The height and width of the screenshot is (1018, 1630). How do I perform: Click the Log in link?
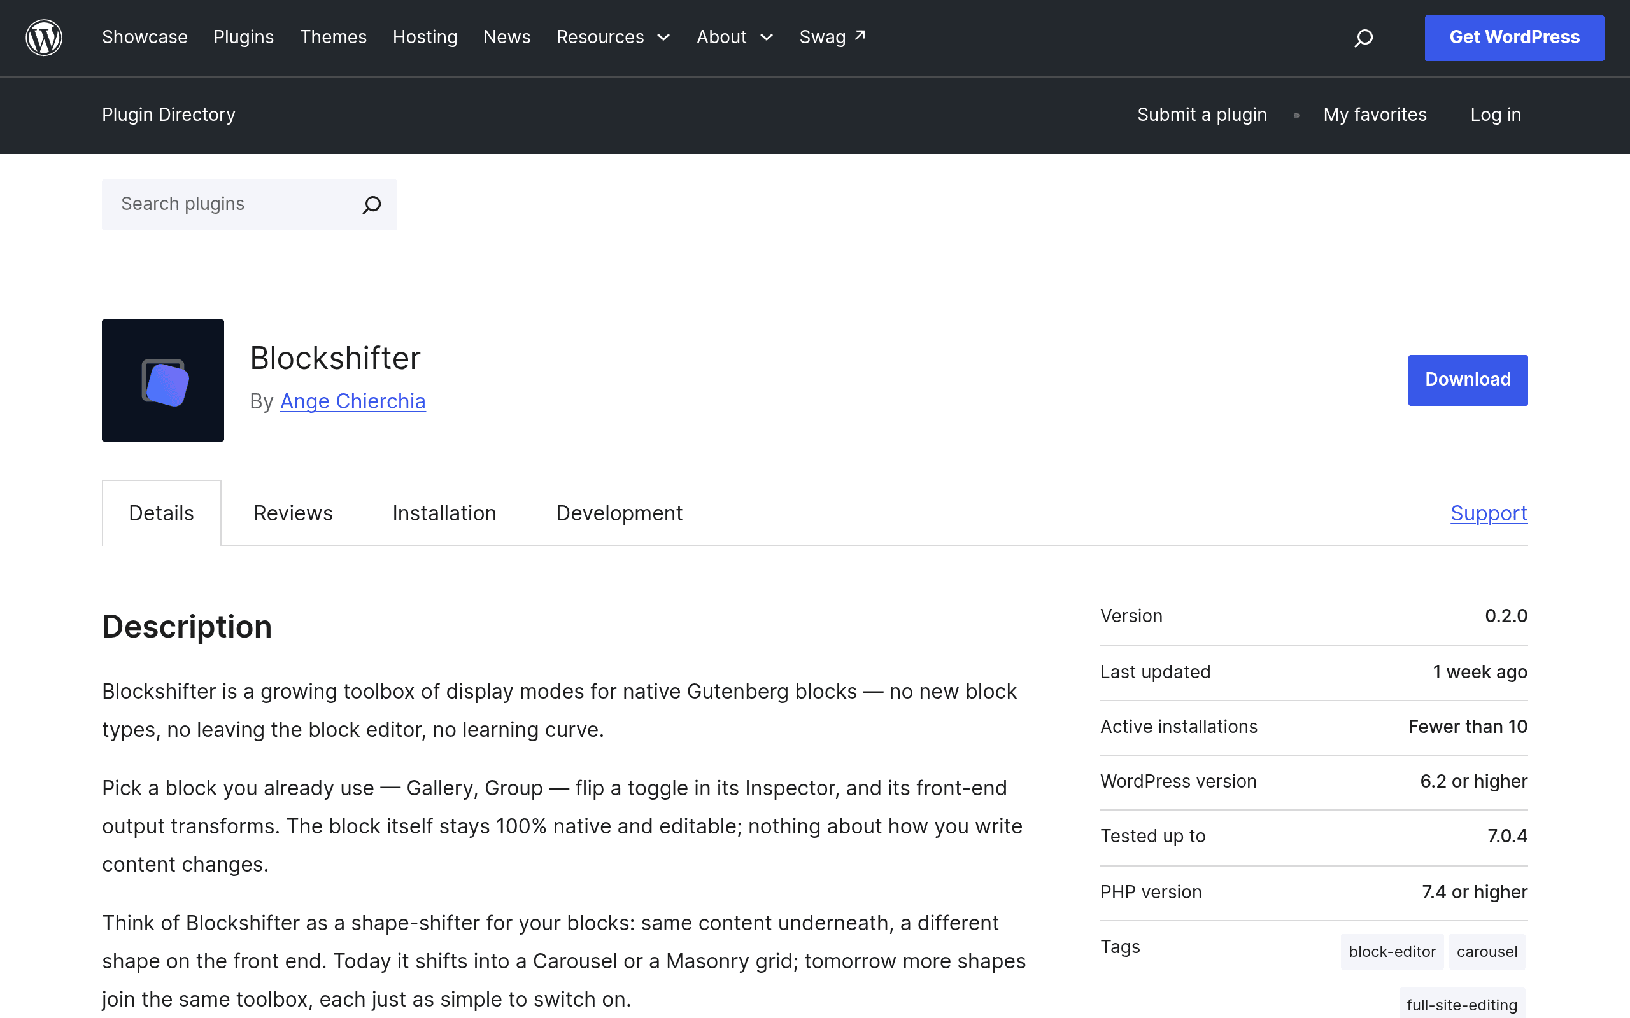coord(1496,115)
